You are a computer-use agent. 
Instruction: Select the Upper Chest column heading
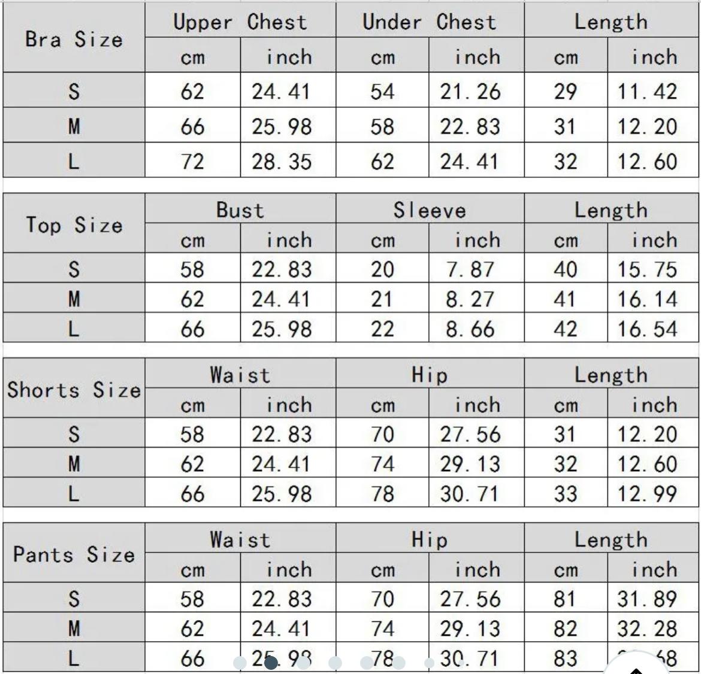point(240,22)
